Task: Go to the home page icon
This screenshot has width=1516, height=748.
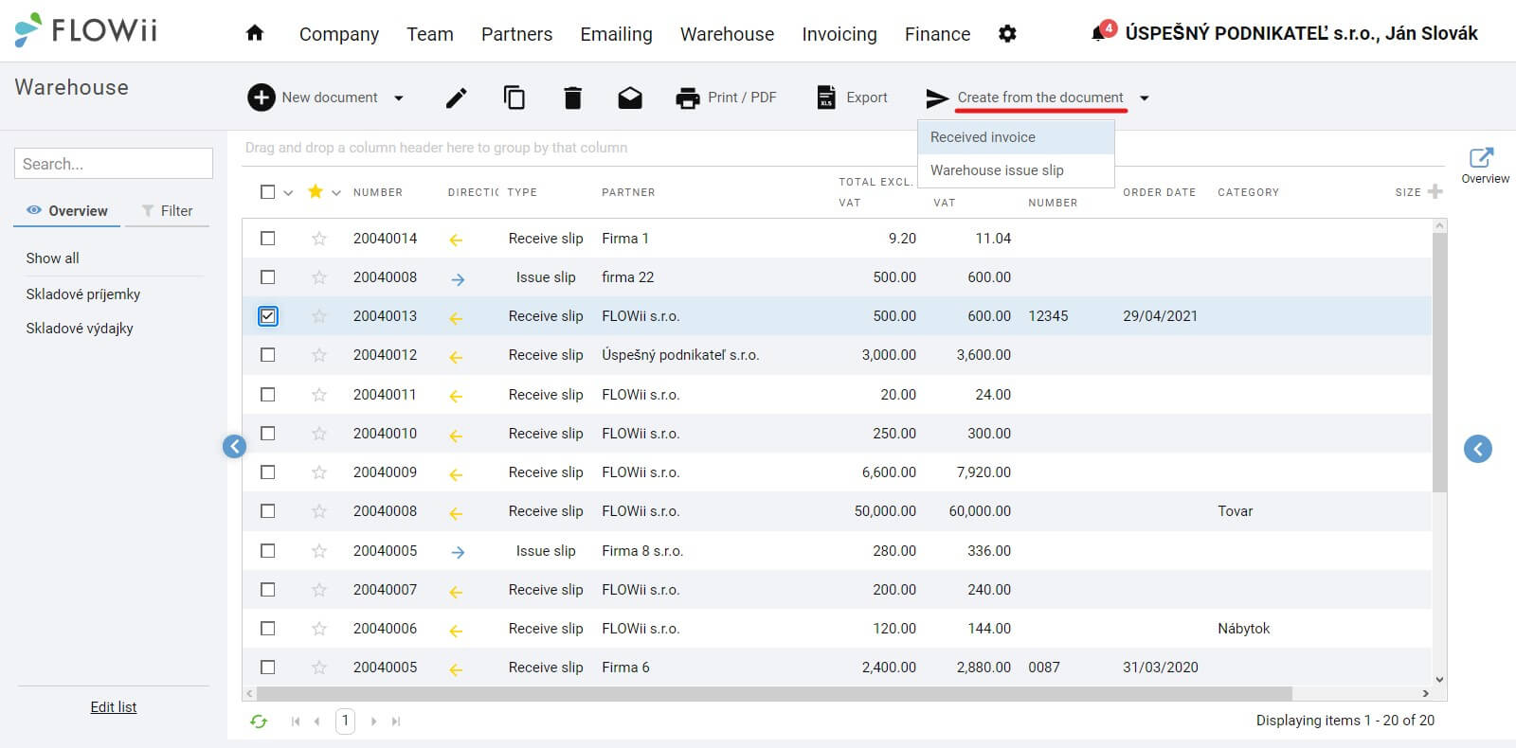Action: (x=254, y=33)
